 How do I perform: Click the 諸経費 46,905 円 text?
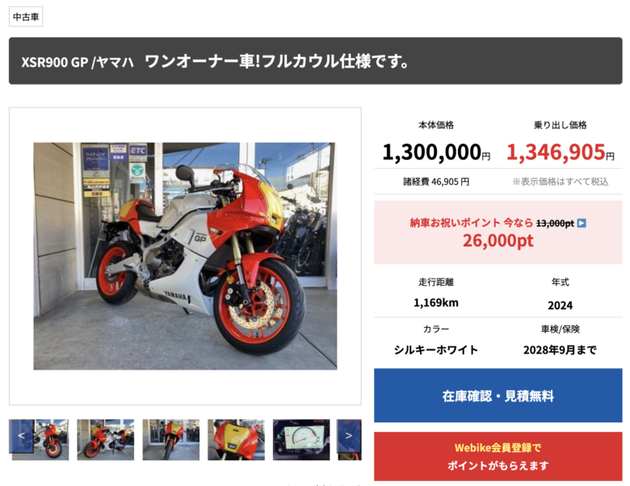click(436, 182)
